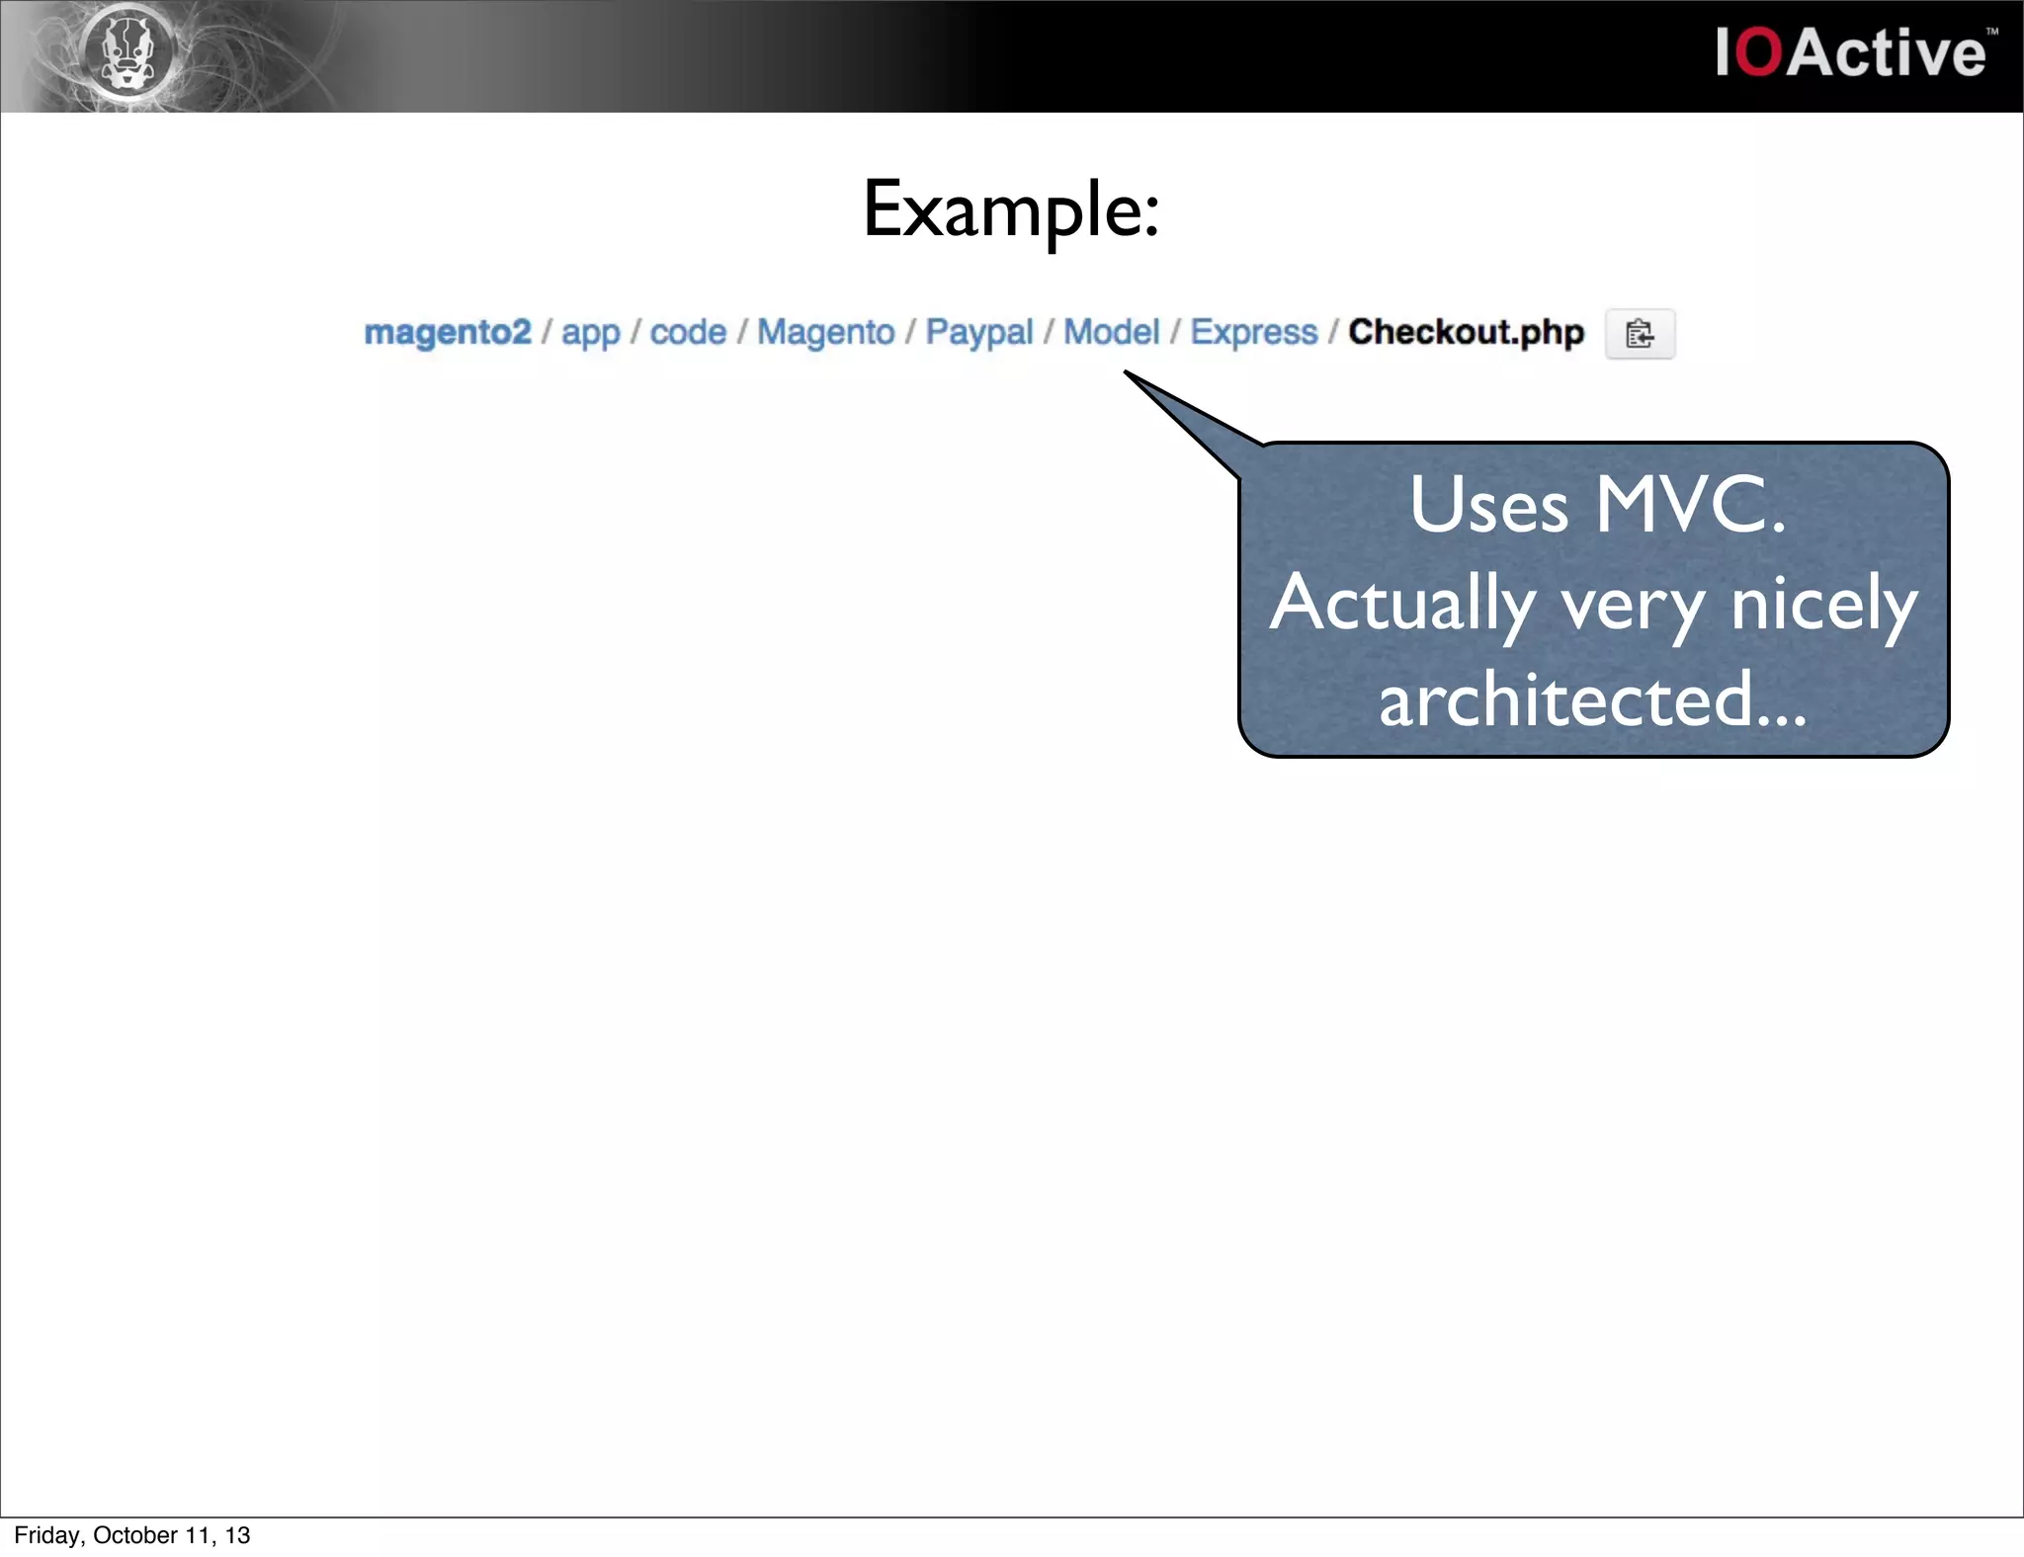This screenshot has width=2024, height=1557.
Task: Click the 'architected...' callout line
Action: point(1593,698)
